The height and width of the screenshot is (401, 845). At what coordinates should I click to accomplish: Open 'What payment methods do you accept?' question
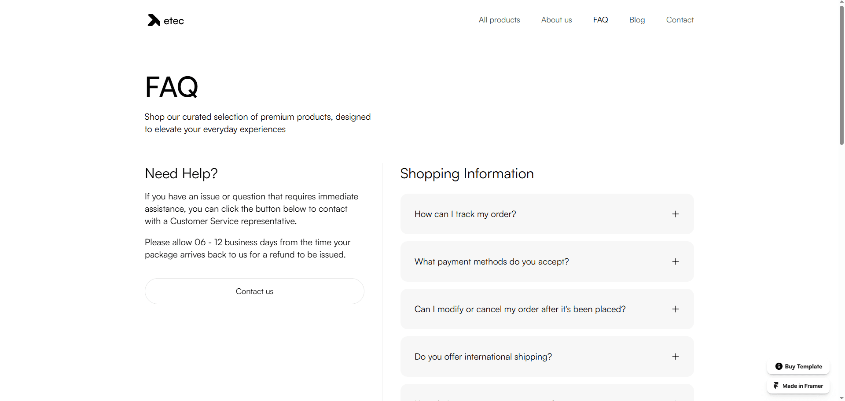[547, 261]
